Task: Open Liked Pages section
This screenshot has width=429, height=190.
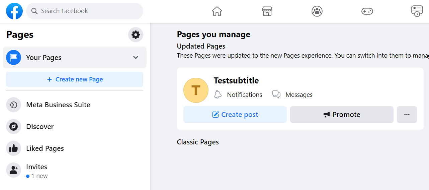Action: [45, 148]
